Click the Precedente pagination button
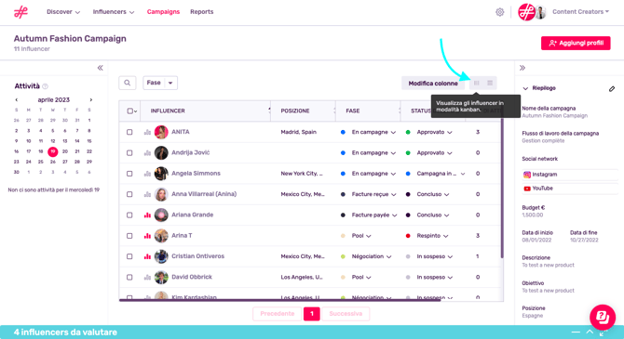Viewport: 624px width, 339px height. (x=278, y=314)
